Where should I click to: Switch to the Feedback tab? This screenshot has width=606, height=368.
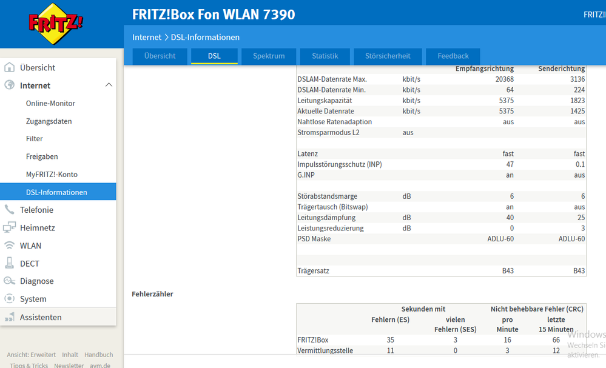point(453,56)
